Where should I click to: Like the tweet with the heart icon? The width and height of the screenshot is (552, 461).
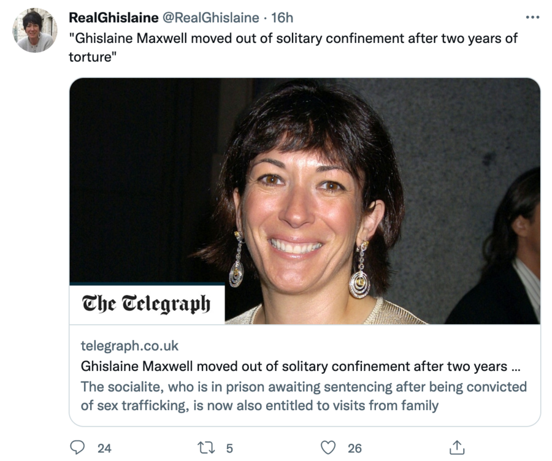329,448
